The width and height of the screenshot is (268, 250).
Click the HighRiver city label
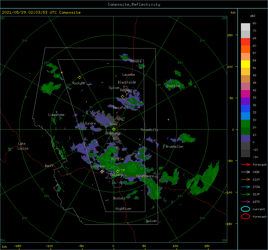(124, 209)
